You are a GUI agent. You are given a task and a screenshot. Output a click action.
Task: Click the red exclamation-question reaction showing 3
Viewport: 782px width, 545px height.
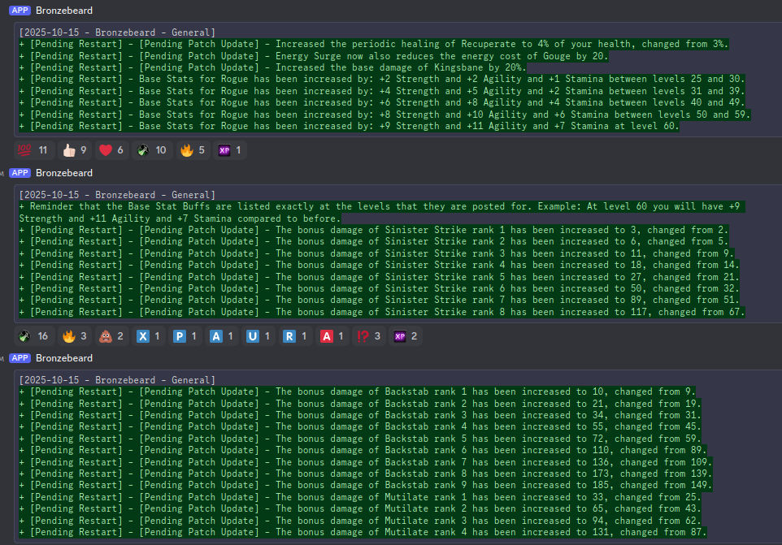(x=369, y=336)
